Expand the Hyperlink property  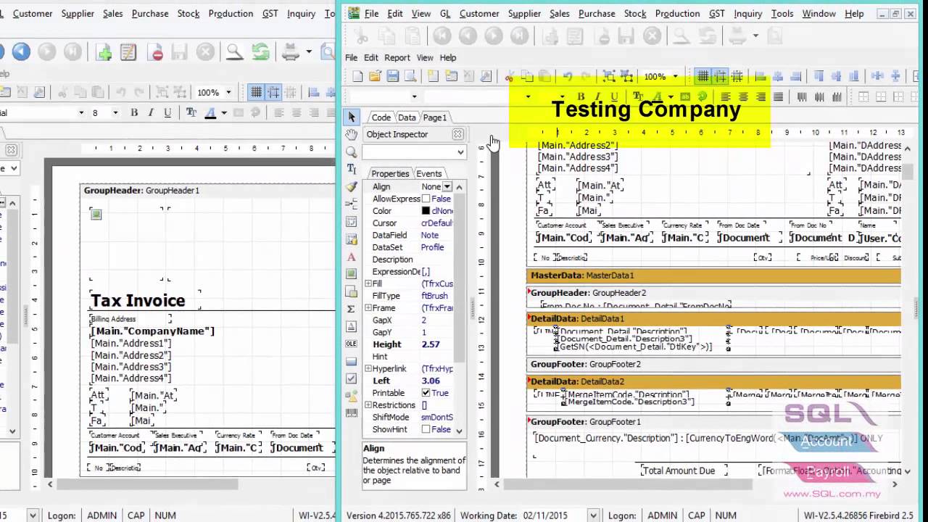pos(368,368)
